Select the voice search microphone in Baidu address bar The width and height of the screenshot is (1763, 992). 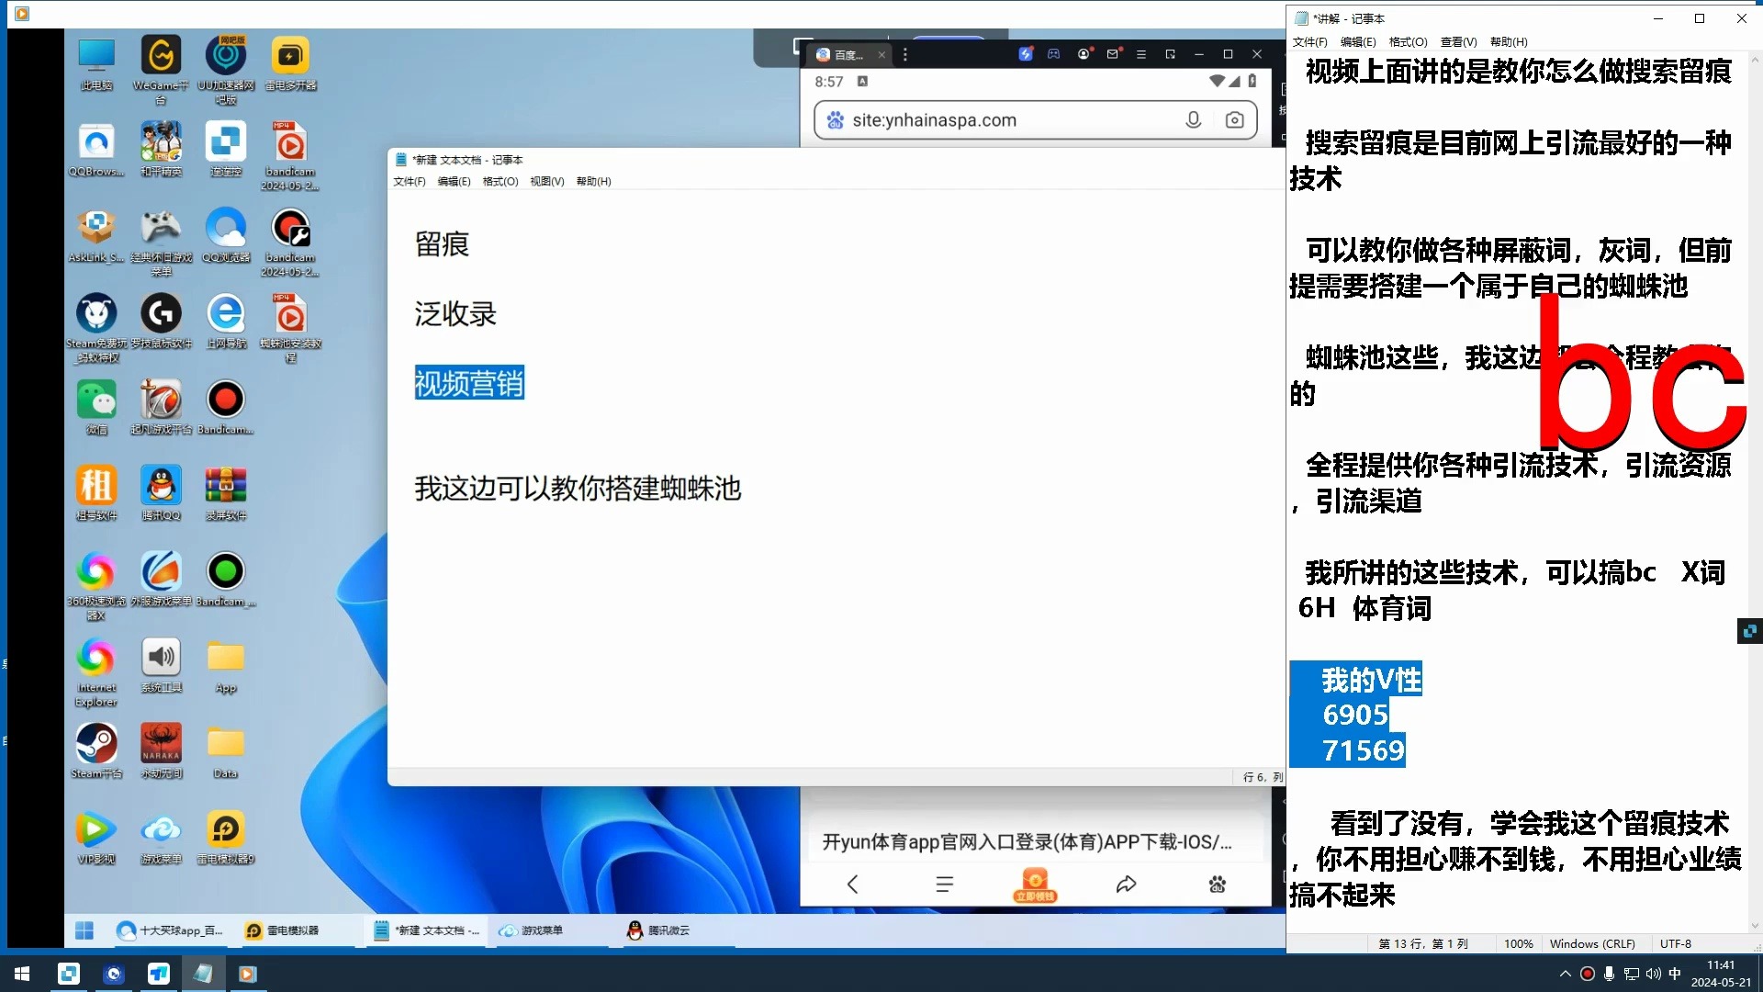pos(1194,119)
